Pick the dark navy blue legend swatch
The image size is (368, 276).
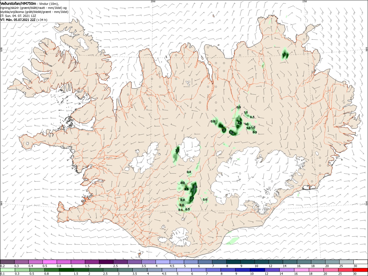point(257,270)
